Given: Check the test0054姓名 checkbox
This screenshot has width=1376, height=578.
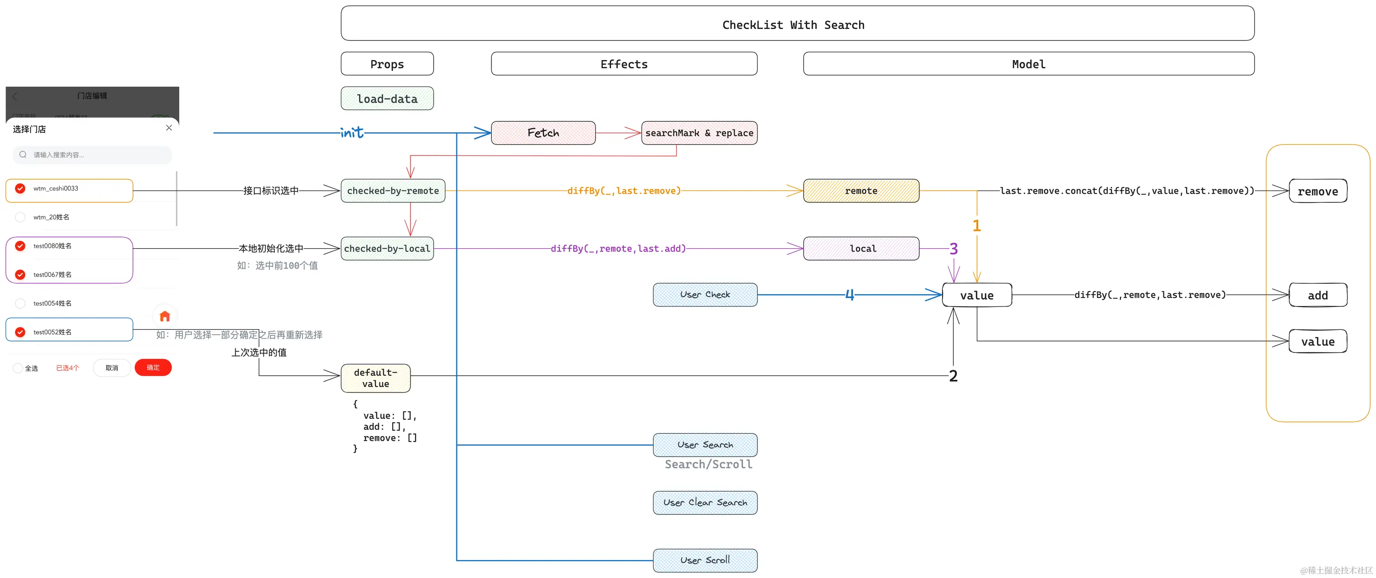Looking at the screenshot, I should [x=20, y=304].
